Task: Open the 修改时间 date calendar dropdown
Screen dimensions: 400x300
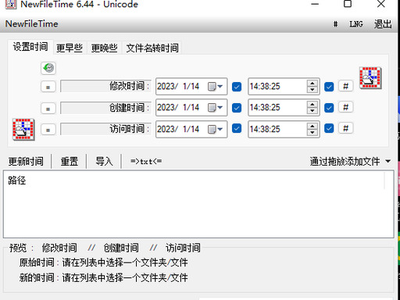Action: click(215, 87)
